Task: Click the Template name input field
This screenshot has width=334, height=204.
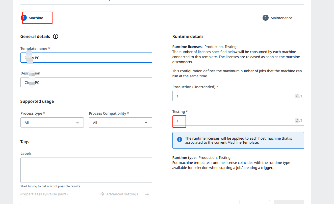Action: [x=86, y=58]
